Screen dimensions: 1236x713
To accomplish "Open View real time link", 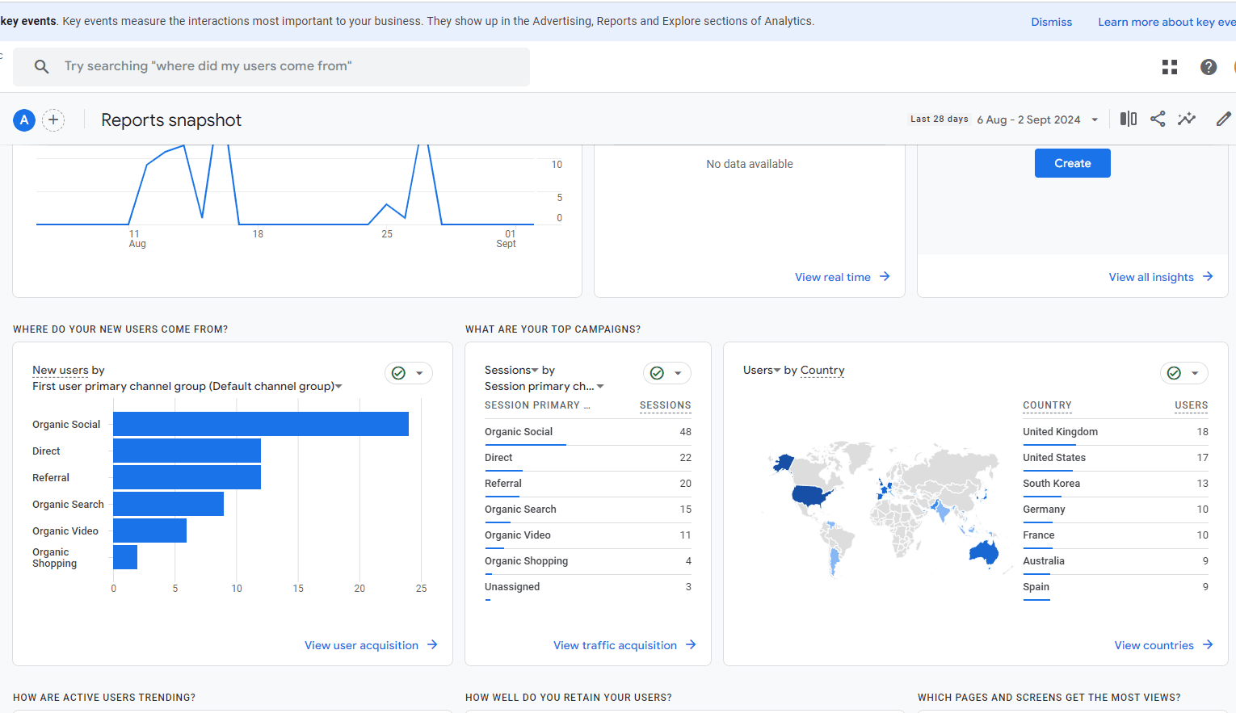I will click(833, 277).
